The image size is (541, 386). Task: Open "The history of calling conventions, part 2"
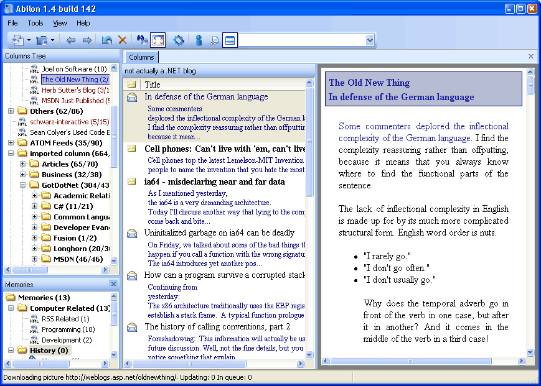pyautogui.click(x=217, y=326)
